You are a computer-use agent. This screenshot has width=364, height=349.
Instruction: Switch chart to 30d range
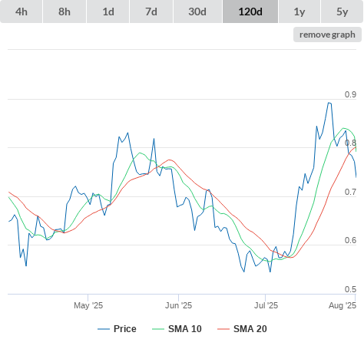(197, 12)
